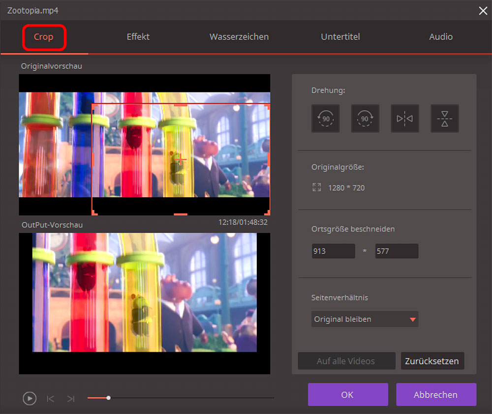
Task: Switch to the Effekt tab
Action: tap(138, 37)
